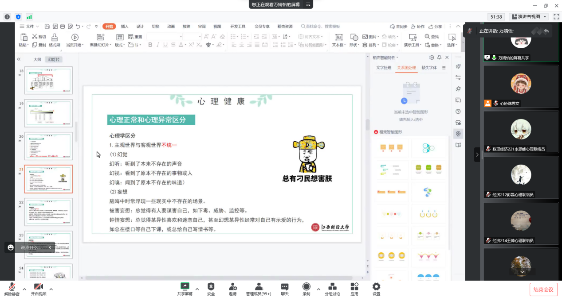Click the 说点什么 chat input box

click(x=31, y=247)
